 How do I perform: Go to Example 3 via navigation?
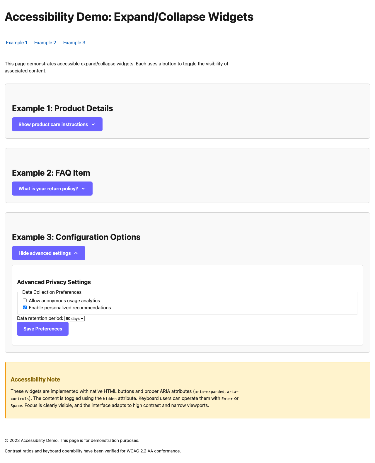pos(74,43)
